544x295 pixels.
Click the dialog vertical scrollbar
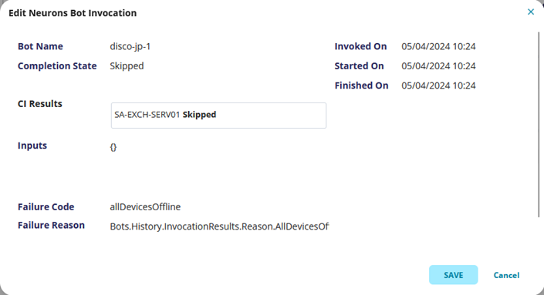(539, 125)
